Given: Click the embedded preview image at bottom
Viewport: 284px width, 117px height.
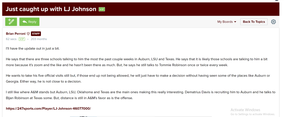Looking at the screenshot, I should [83, 116].
